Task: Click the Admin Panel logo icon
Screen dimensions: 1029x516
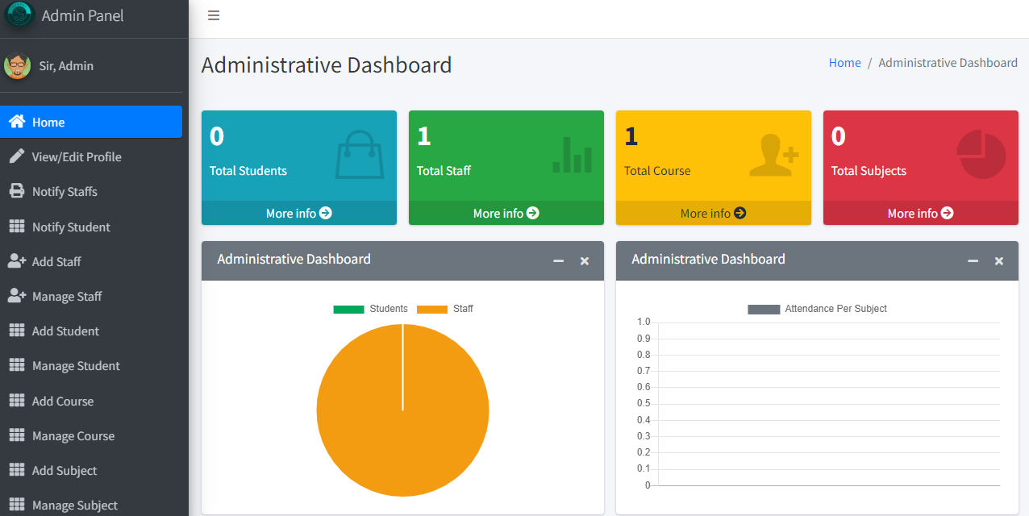Action: [19, 15]
